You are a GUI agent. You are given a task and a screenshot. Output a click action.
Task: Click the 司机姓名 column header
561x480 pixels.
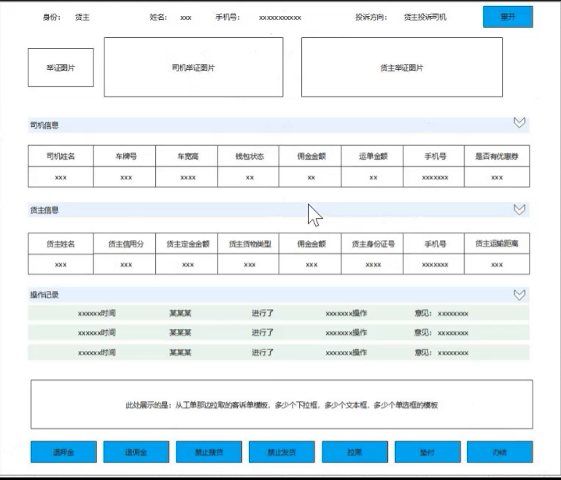61,156
